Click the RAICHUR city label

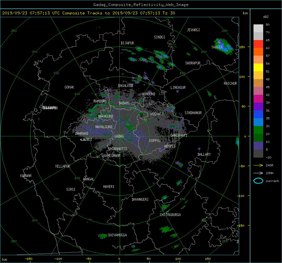coord(230,83)
